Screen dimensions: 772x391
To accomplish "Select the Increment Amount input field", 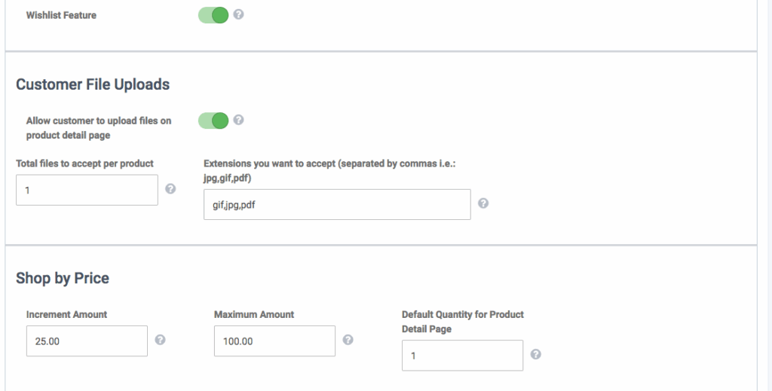I will coord(87,341).
